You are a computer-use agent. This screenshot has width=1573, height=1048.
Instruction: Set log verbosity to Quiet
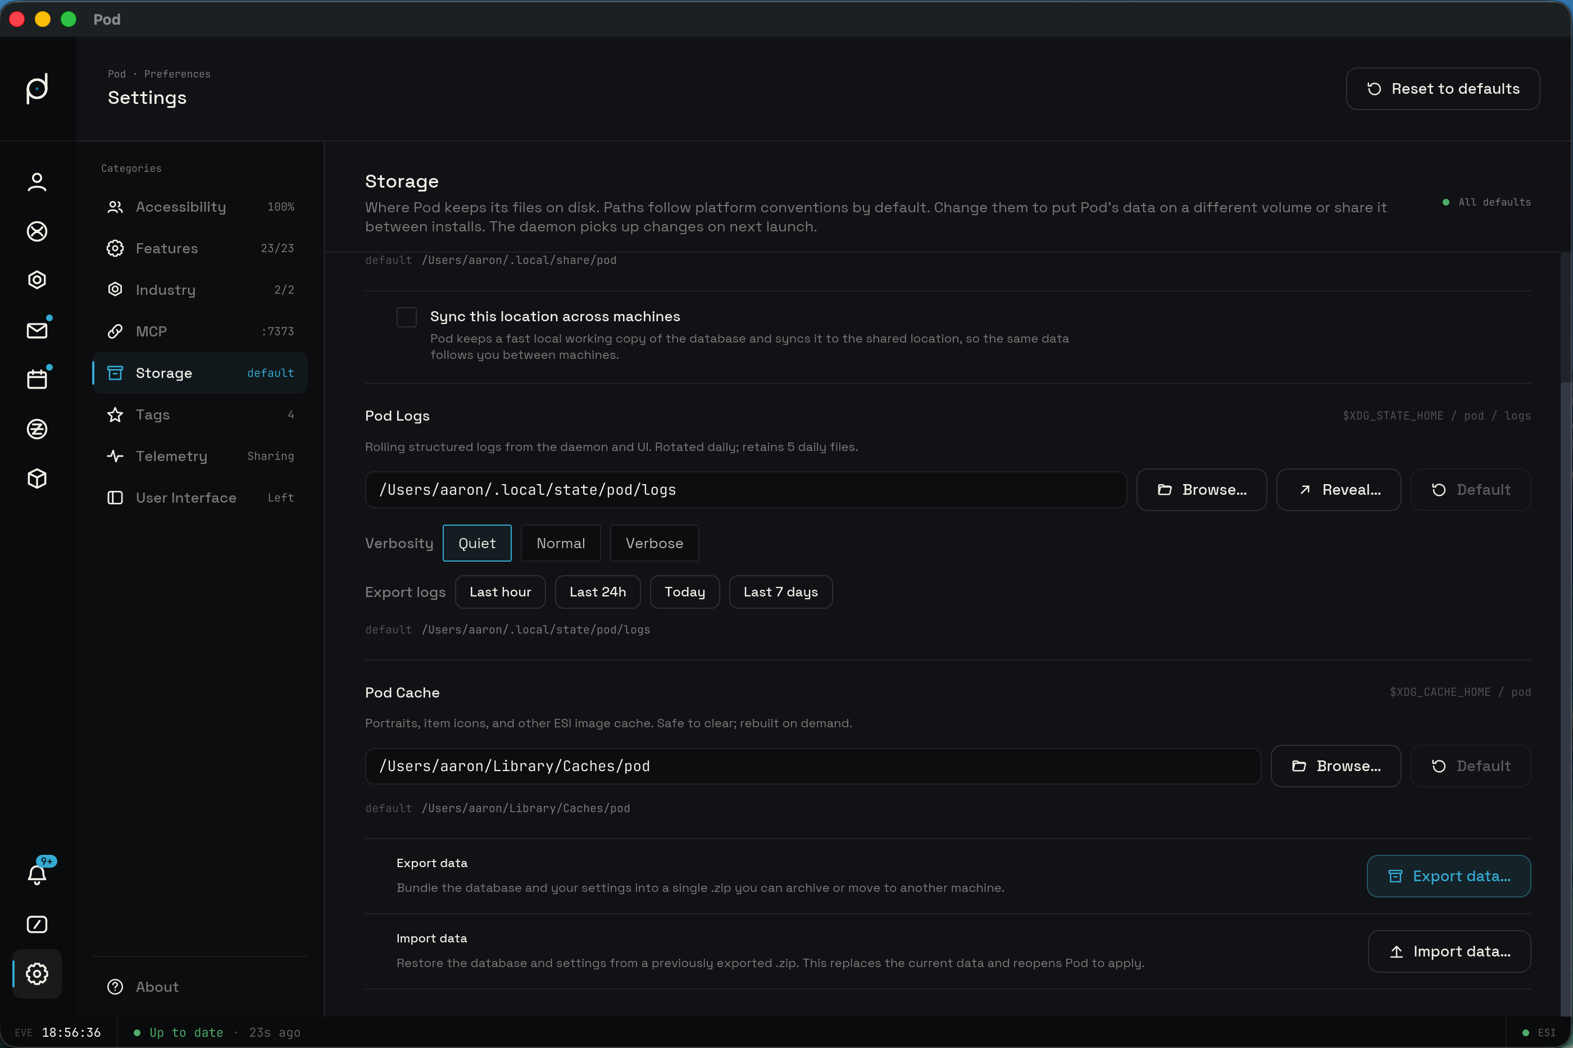[x=476, y=544]
